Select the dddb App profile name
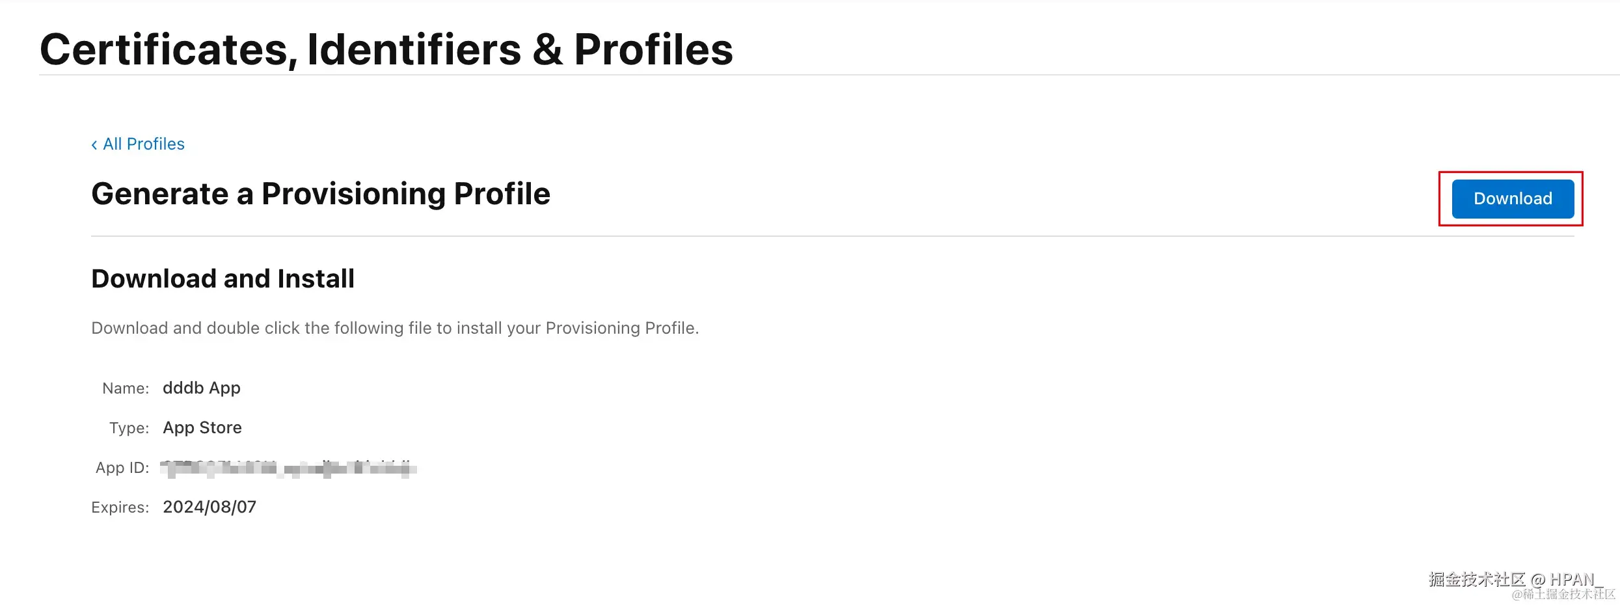 [202, 388]
